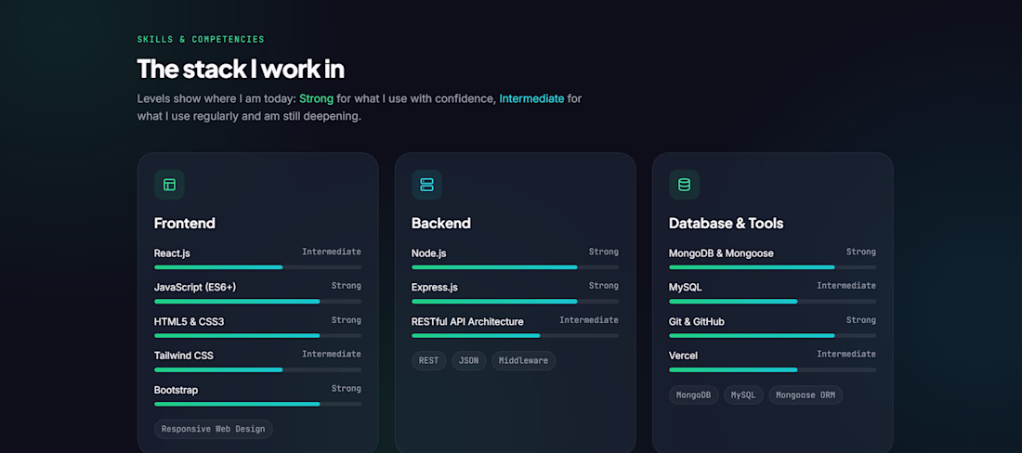Click the Frontend layout icon
This screenshot has height=453, width=1022.
pos(169,185)
